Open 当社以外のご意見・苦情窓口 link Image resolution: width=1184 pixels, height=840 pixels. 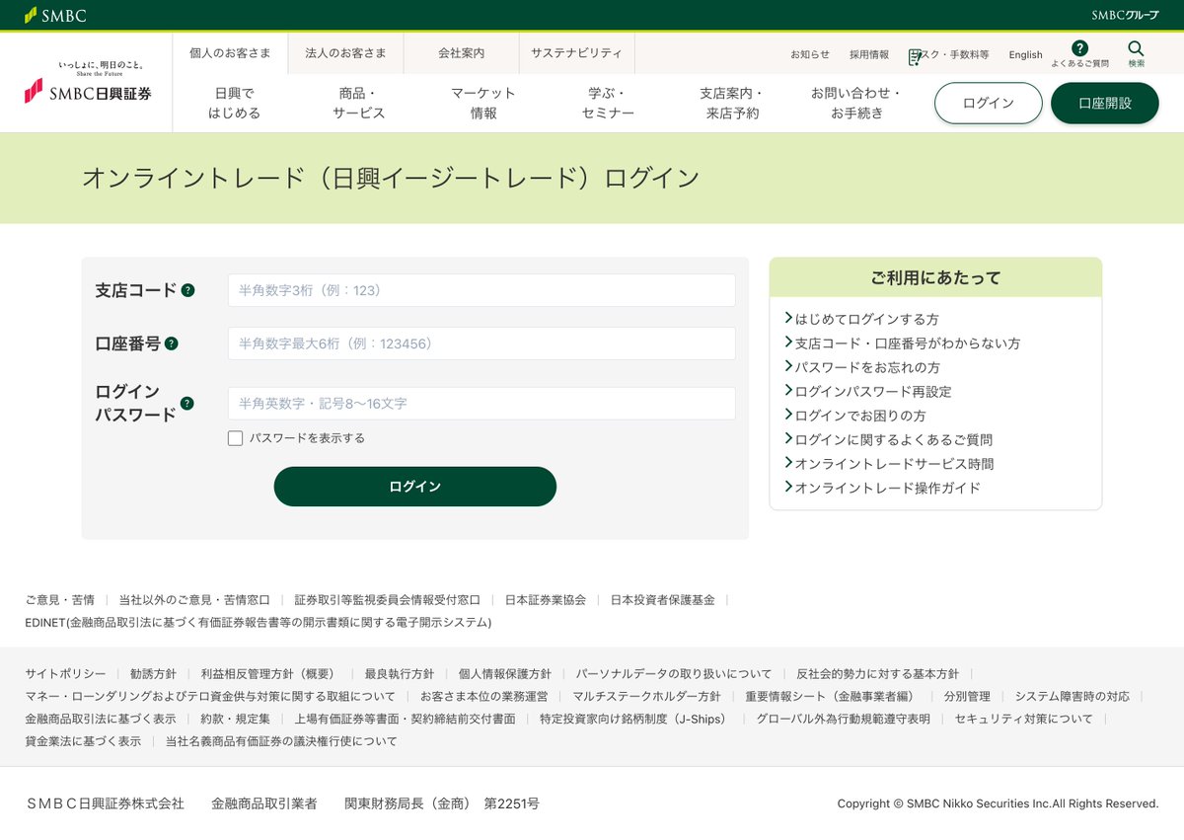tap(194, 599)
